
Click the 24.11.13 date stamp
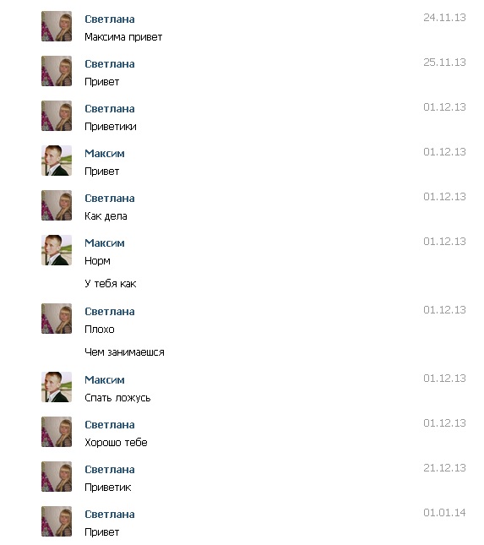click(x=444, y=18)
